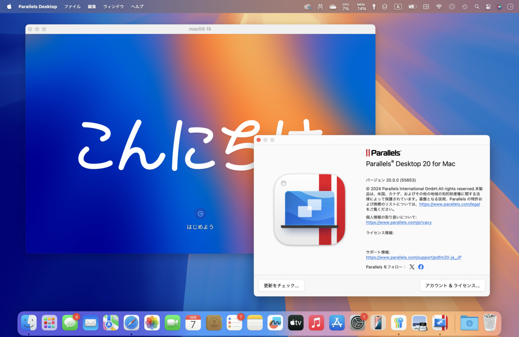The image size is (519, 337).
Task: Close the Parallels about window
Action: pos(259,140)
